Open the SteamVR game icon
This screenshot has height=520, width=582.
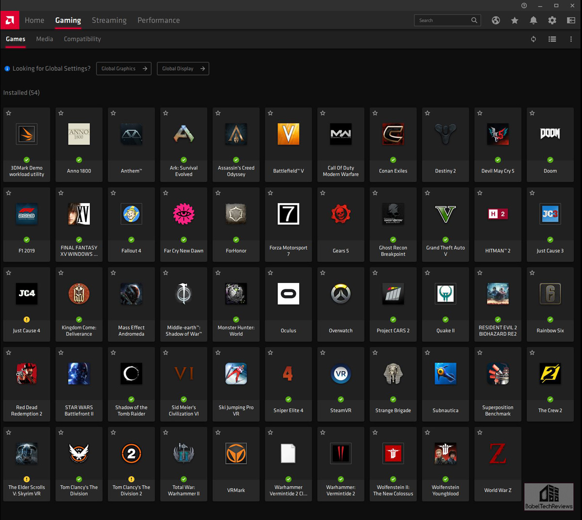pos(340,374)
